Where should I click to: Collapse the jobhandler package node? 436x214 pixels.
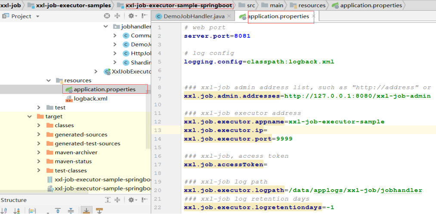(106, 26)
